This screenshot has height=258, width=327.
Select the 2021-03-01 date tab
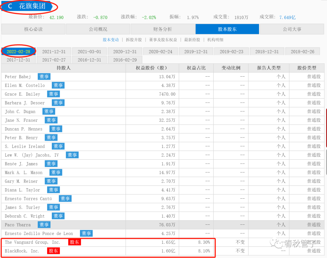tap(89, 51)
